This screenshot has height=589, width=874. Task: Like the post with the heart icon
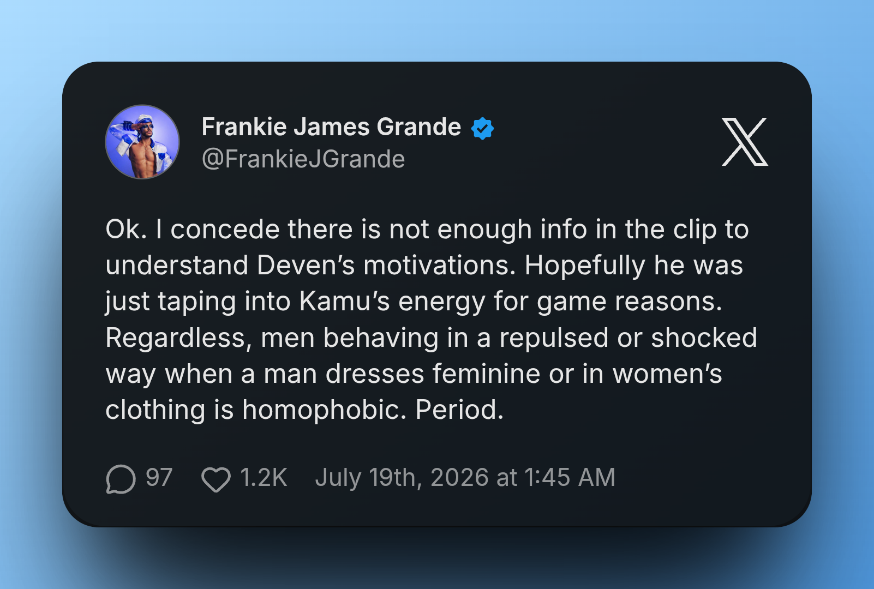point(216,479)
